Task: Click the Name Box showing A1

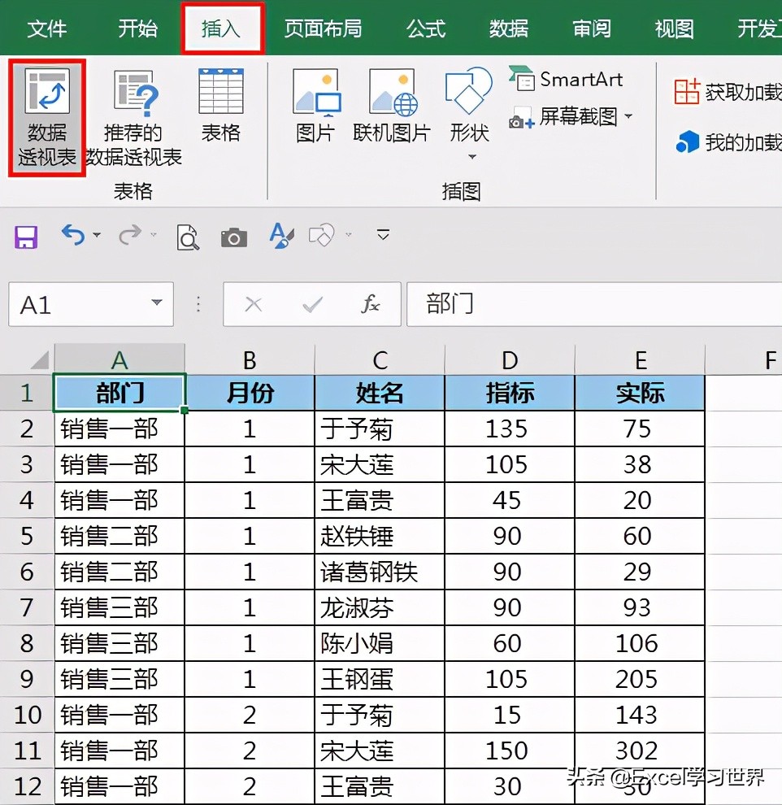Action: tap(91, 304)
